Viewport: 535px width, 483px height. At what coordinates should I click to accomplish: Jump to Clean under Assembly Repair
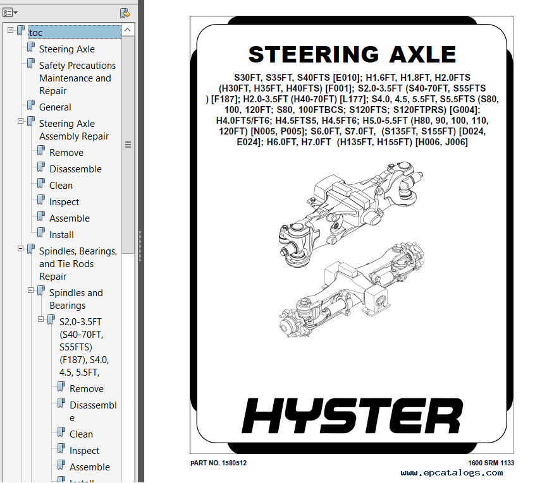61,185
